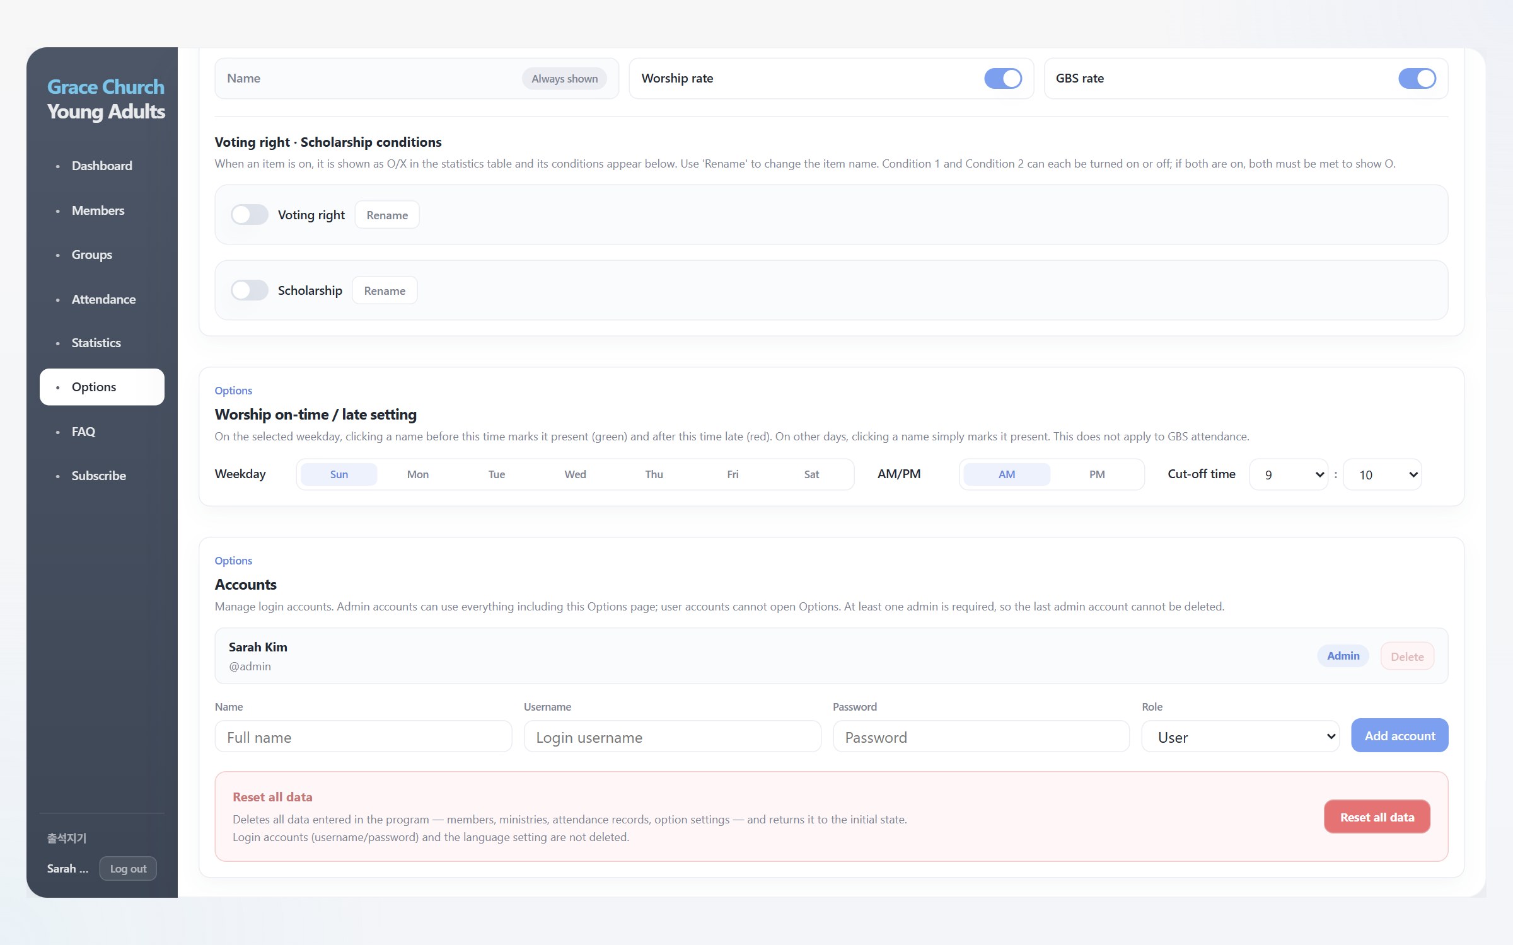
Task: Open the Groups page
Action: point(101,255)
